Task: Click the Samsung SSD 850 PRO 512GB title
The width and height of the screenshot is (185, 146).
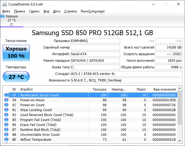Action: click(92, 33)
